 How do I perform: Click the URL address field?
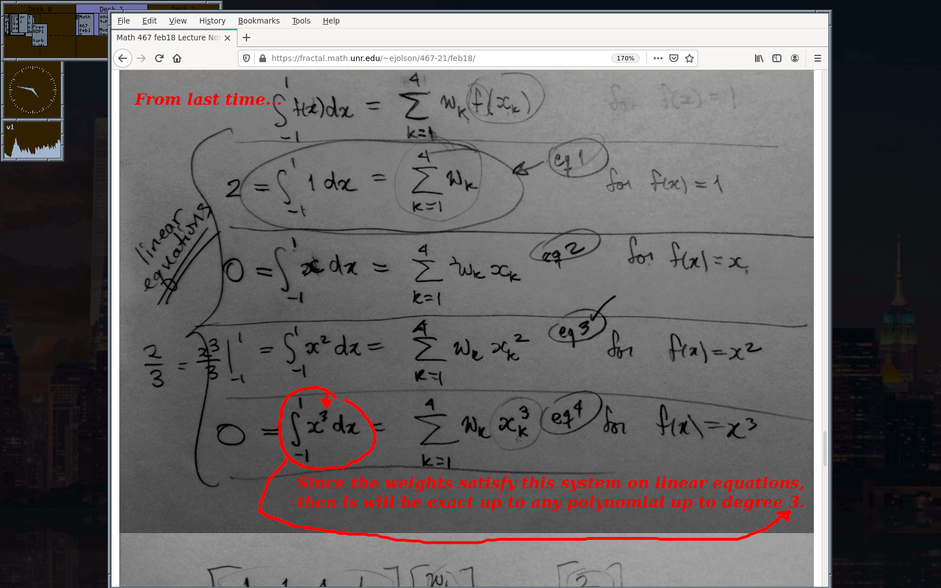437,58
